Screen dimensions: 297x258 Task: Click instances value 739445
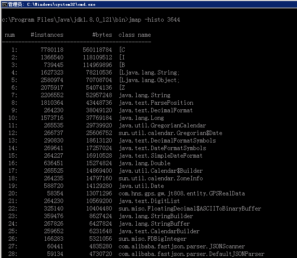click(x=54, y=65)
